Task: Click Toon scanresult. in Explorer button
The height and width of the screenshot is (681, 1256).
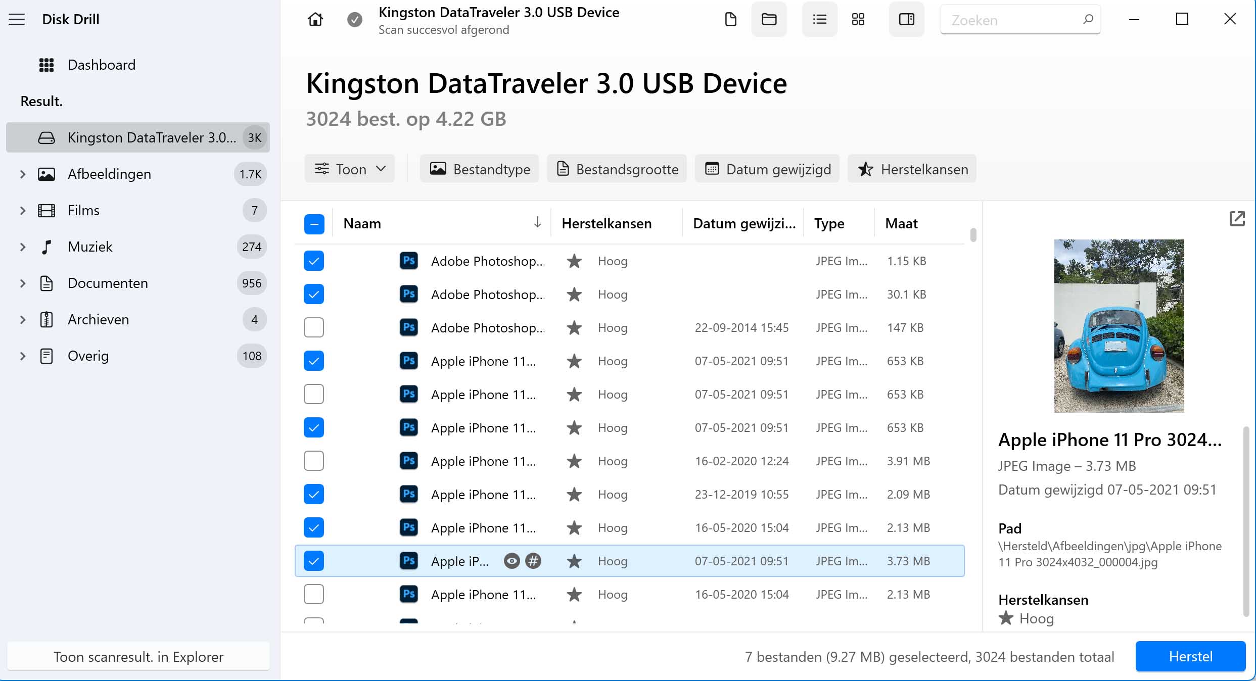Action: 138,656
